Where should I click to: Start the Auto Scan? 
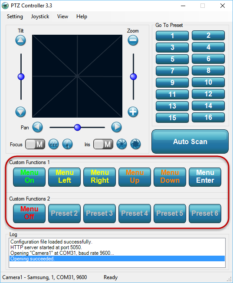coord(190,141)
